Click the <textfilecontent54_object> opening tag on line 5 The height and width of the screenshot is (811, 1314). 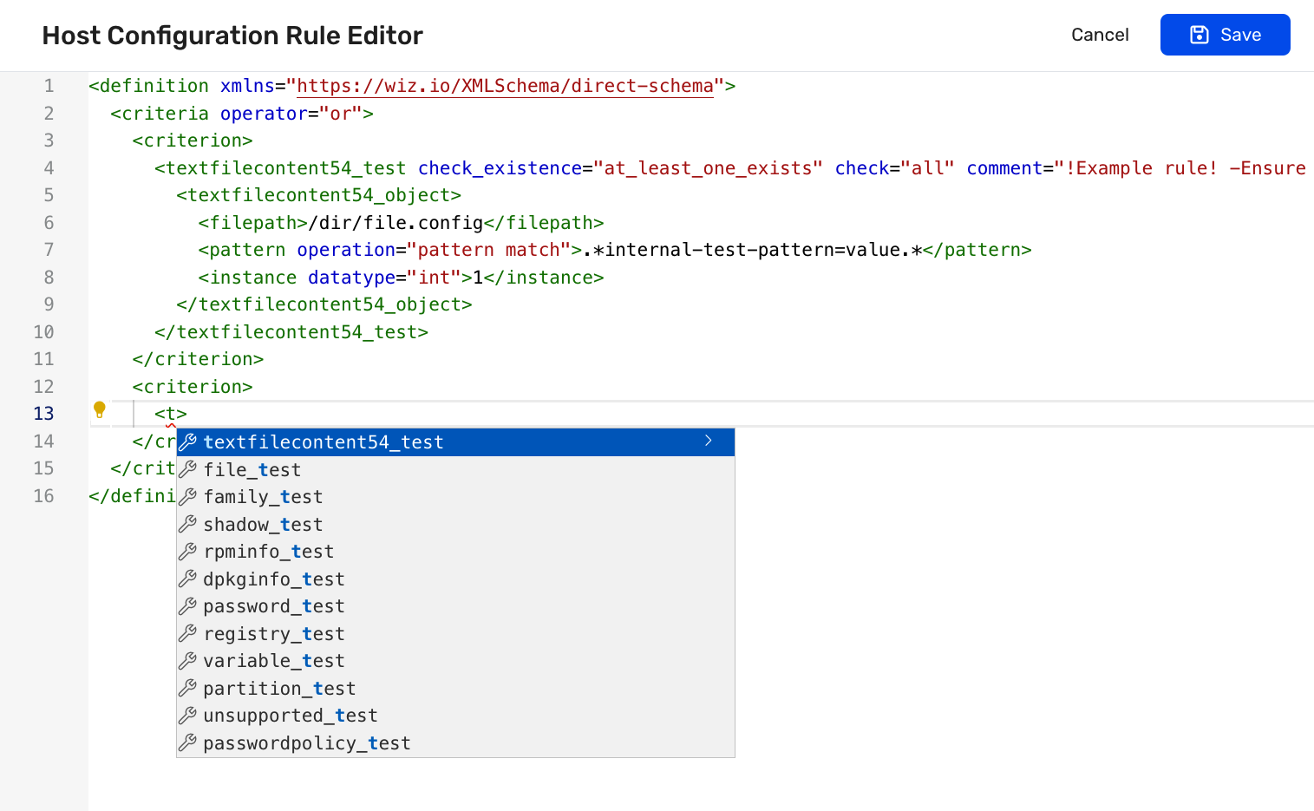[x=318, y=195]
